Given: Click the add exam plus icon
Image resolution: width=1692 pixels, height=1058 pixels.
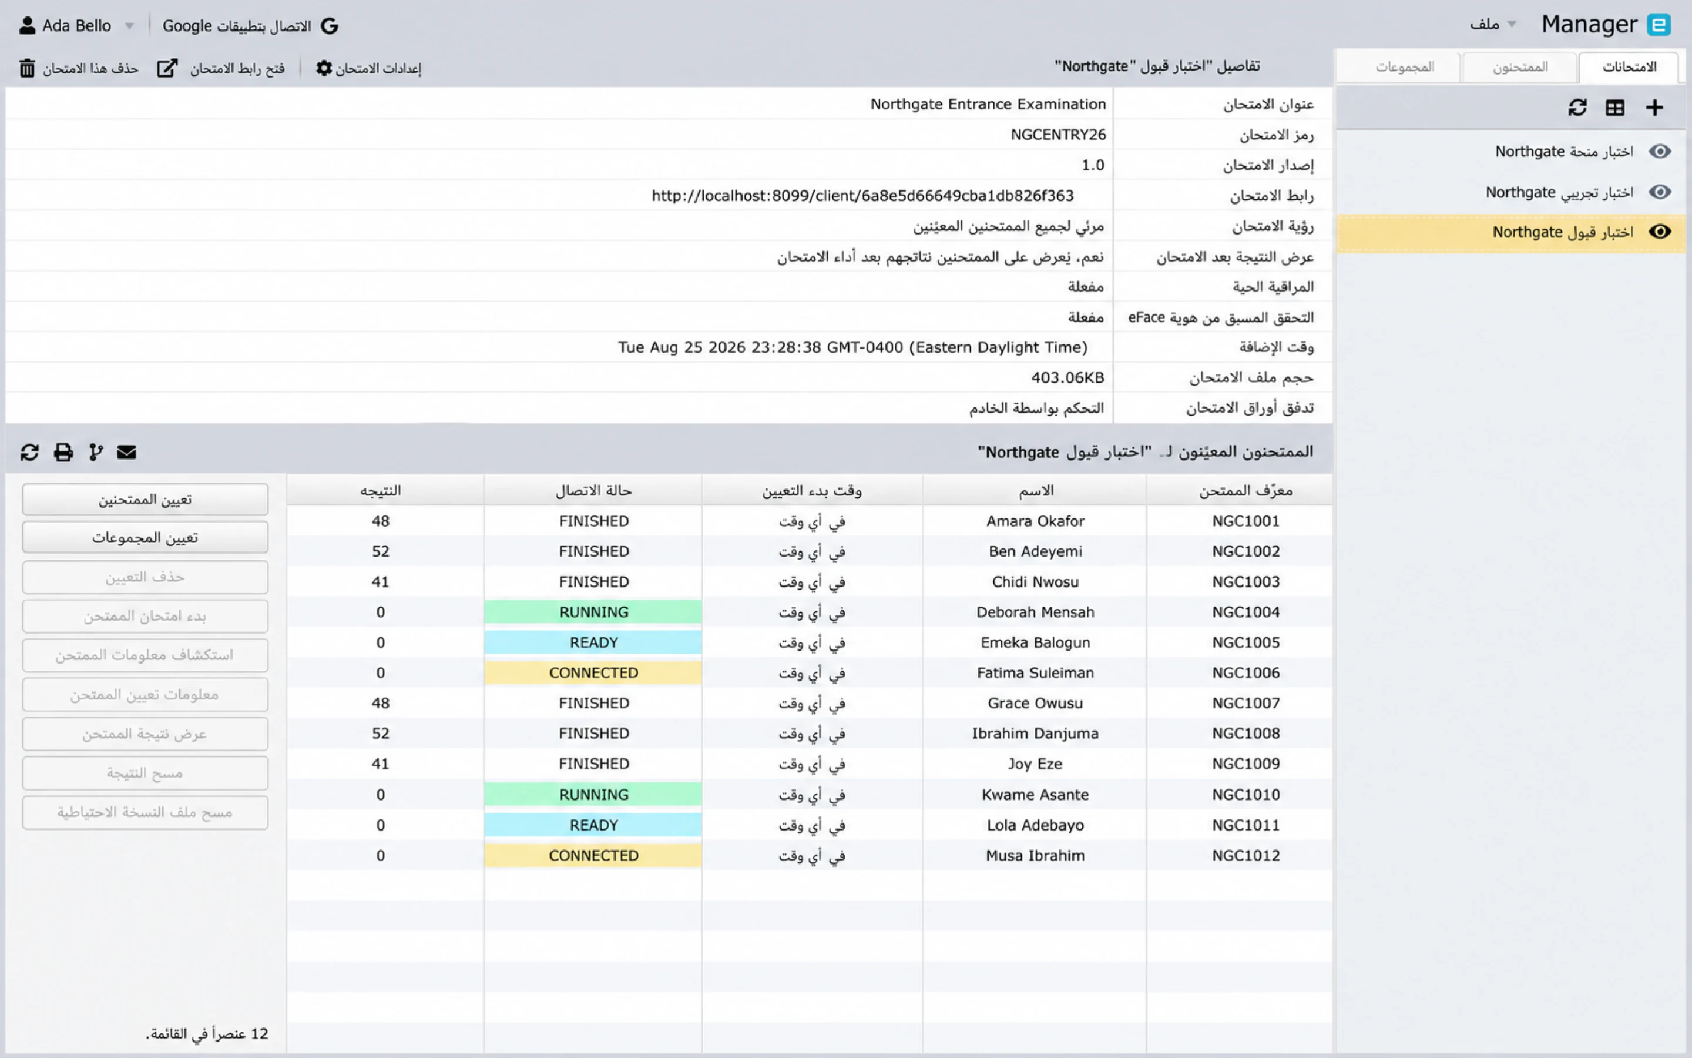Looking at the screenshot, I should click(x=1654, y=108).
